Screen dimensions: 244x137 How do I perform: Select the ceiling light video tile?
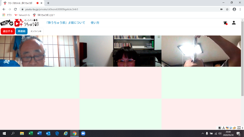pos(201,51)
